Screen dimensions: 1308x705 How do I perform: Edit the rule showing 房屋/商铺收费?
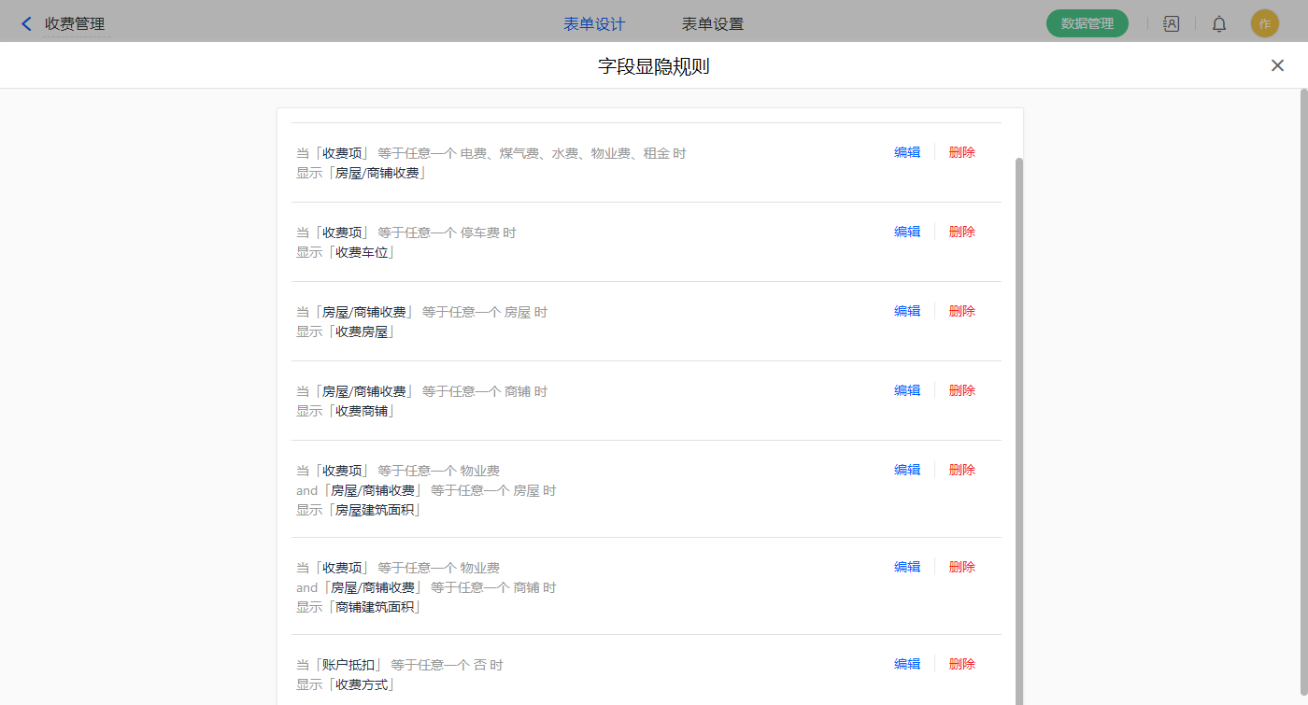(x=907, y=153)
